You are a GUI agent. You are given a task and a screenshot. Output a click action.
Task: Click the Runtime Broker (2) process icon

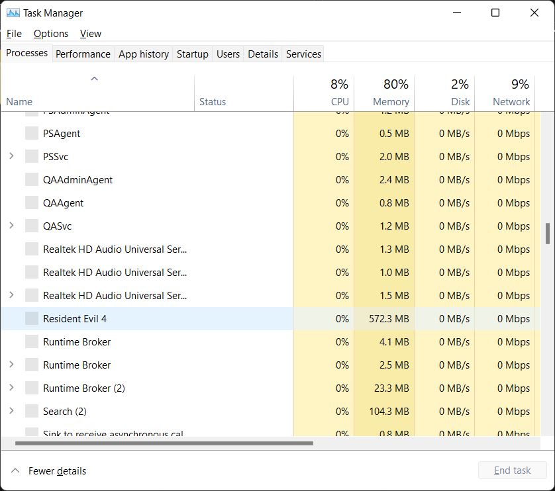[x=32, y=388]
